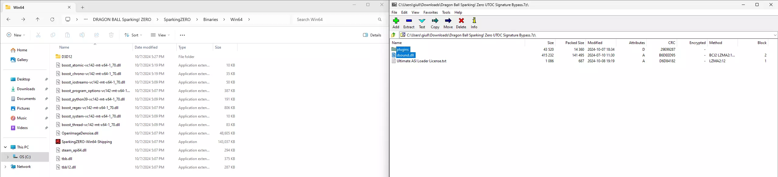Image resolution: width=778 pixels, height=177 pixels.
Task: Collapse the This PC tree node
Action: coord(5,147)
